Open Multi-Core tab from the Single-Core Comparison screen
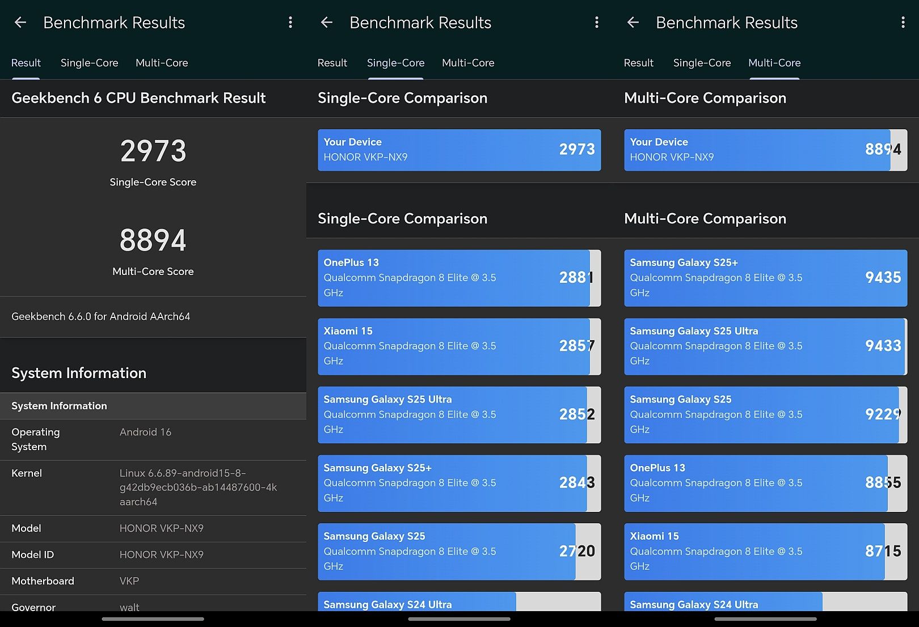 point(468,63)
